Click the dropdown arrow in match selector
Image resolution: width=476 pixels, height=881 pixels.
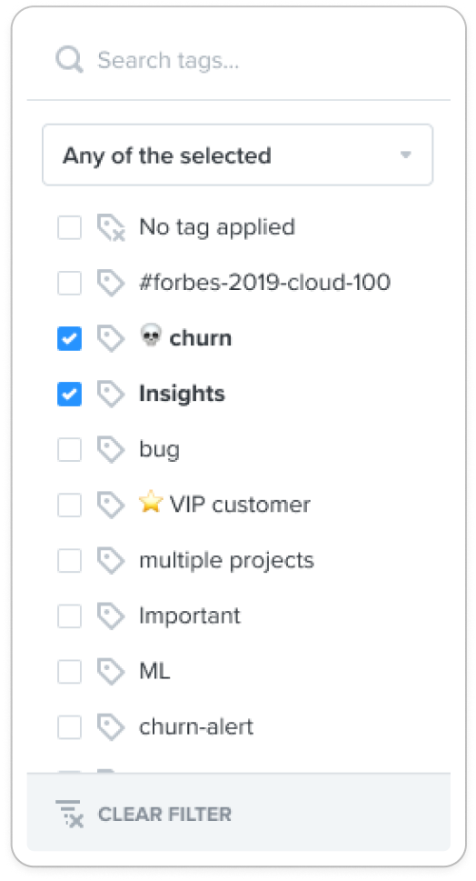pos(405,155)
